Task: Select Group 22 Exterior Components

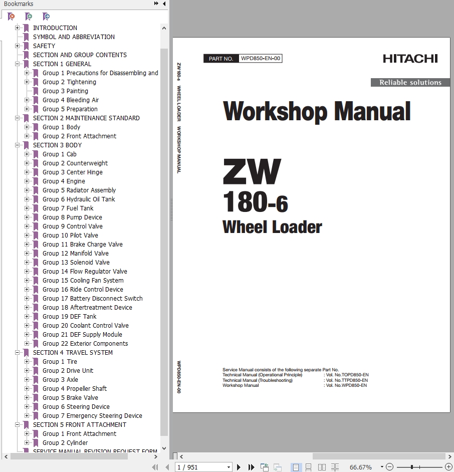Action: coord(85,343)
